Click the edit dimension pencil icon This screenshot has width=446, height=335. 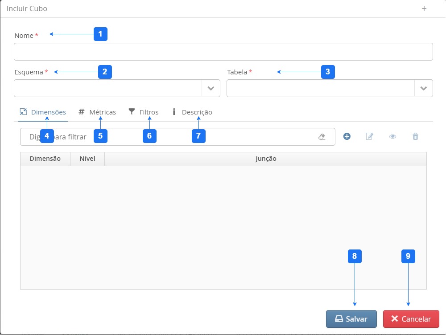point(369,137)
